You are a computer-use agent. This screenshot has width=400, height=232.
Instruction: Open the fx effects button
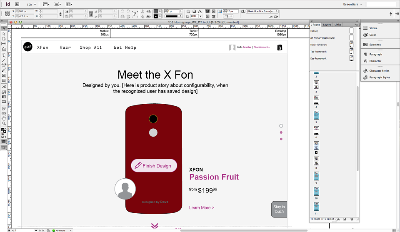coord(200,12)
